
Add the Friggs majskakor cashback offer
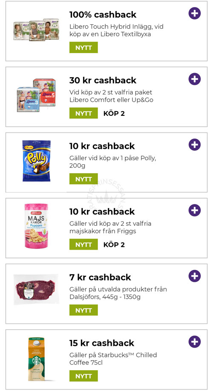195,210
